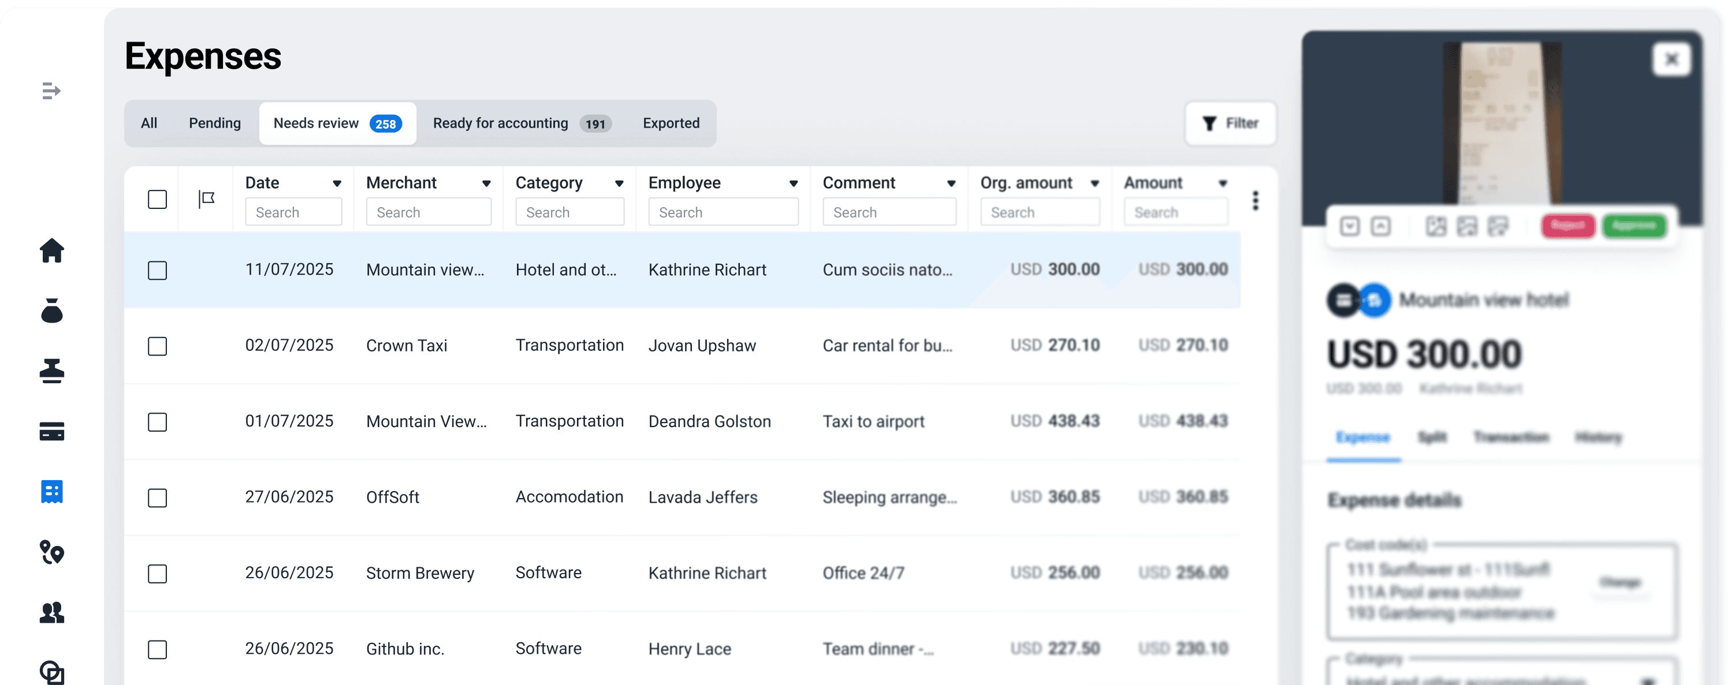Image resolution: width=1731 pixels, height=685 pixels.
Task: Open the three-dot table options menu
Action: coord(1254,200)
